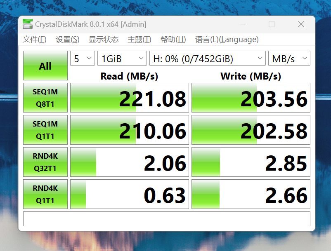Screen dimensions: 331x251
Task: Select the 2.85 write result
Action: (x=251, y=162)
